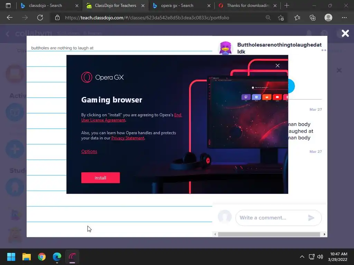
Task: Click the 'buttholes are nothing to laugh at' text
Action: tap(62, 48)
